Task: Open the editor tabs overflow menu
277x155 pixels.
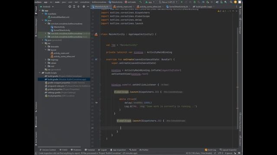Action: click(236, 7)
